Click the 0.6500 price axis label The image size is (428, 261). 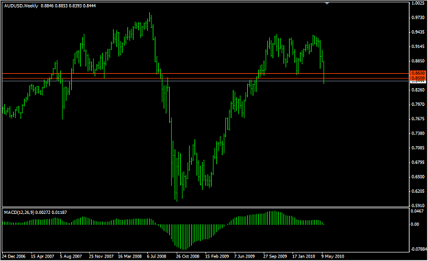coord(418,177)
